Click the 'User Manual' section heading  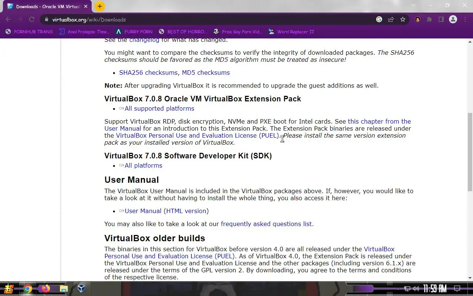[132, 180]
